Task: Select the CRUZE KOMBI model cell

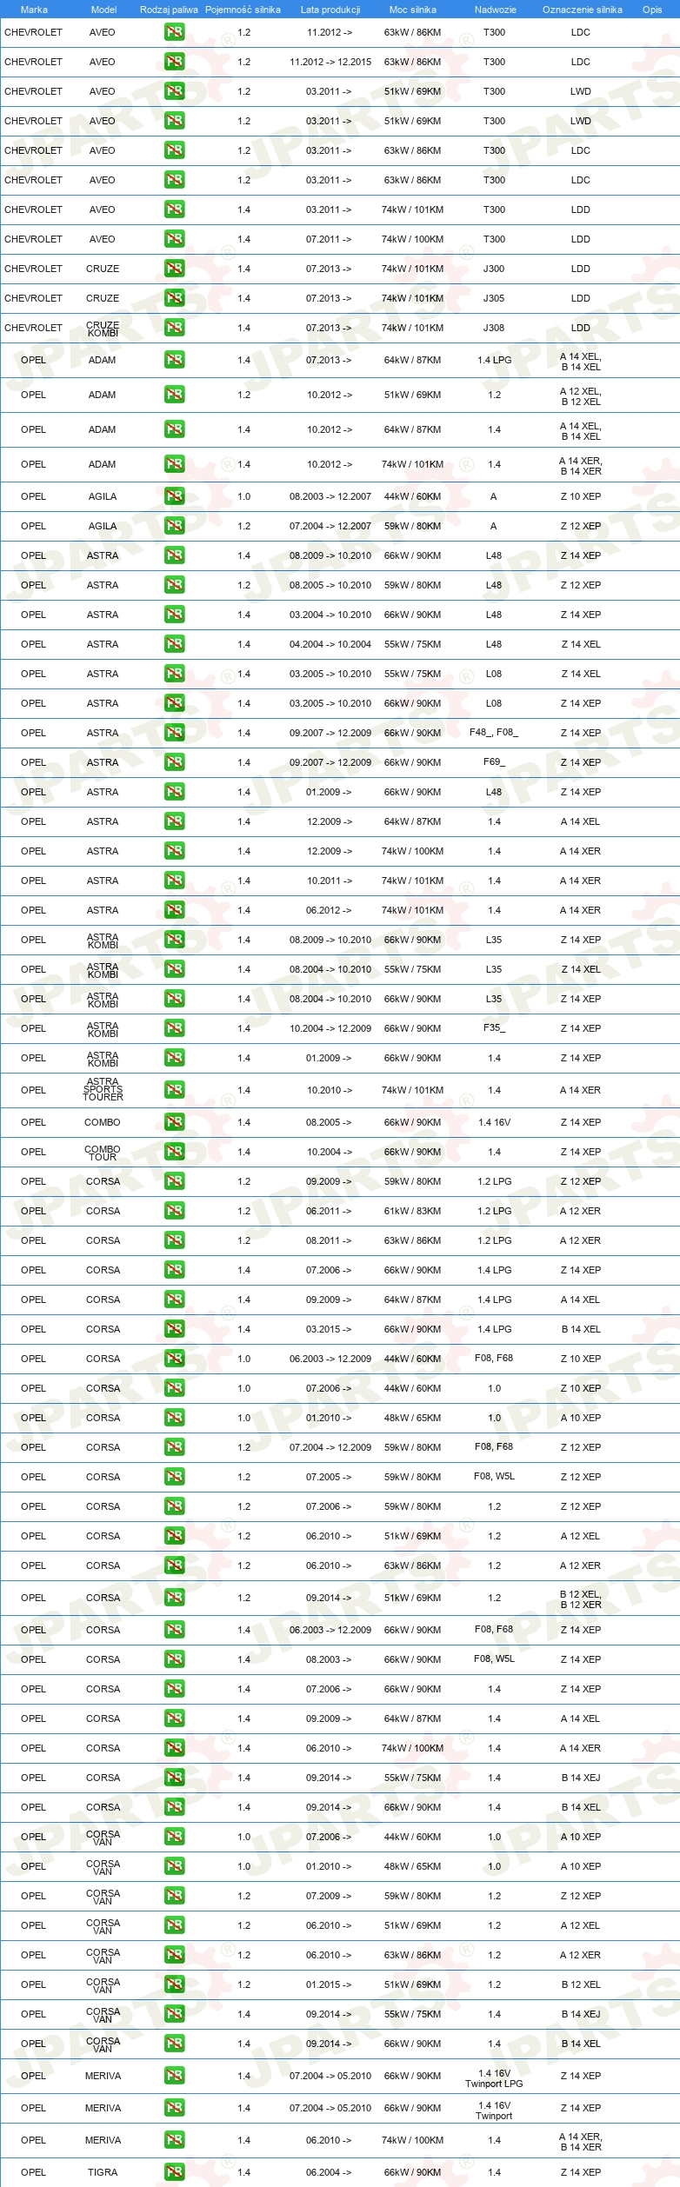Action: coord(103,329)
